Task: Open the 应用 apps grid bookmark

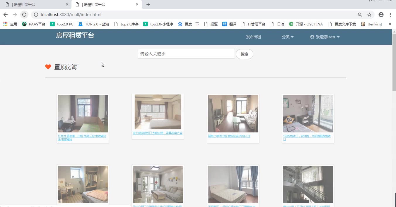Action: (x=10, y=24)
